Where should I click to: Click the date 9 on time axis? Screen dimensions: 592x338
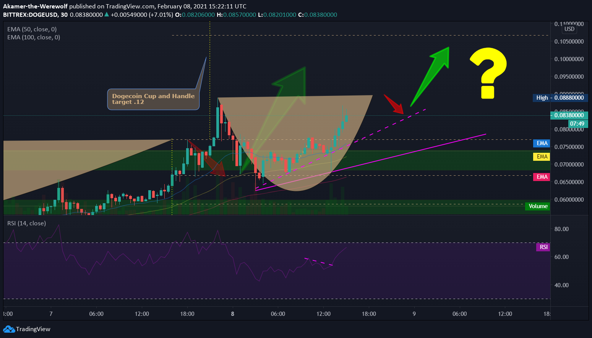tap(414, 314)
